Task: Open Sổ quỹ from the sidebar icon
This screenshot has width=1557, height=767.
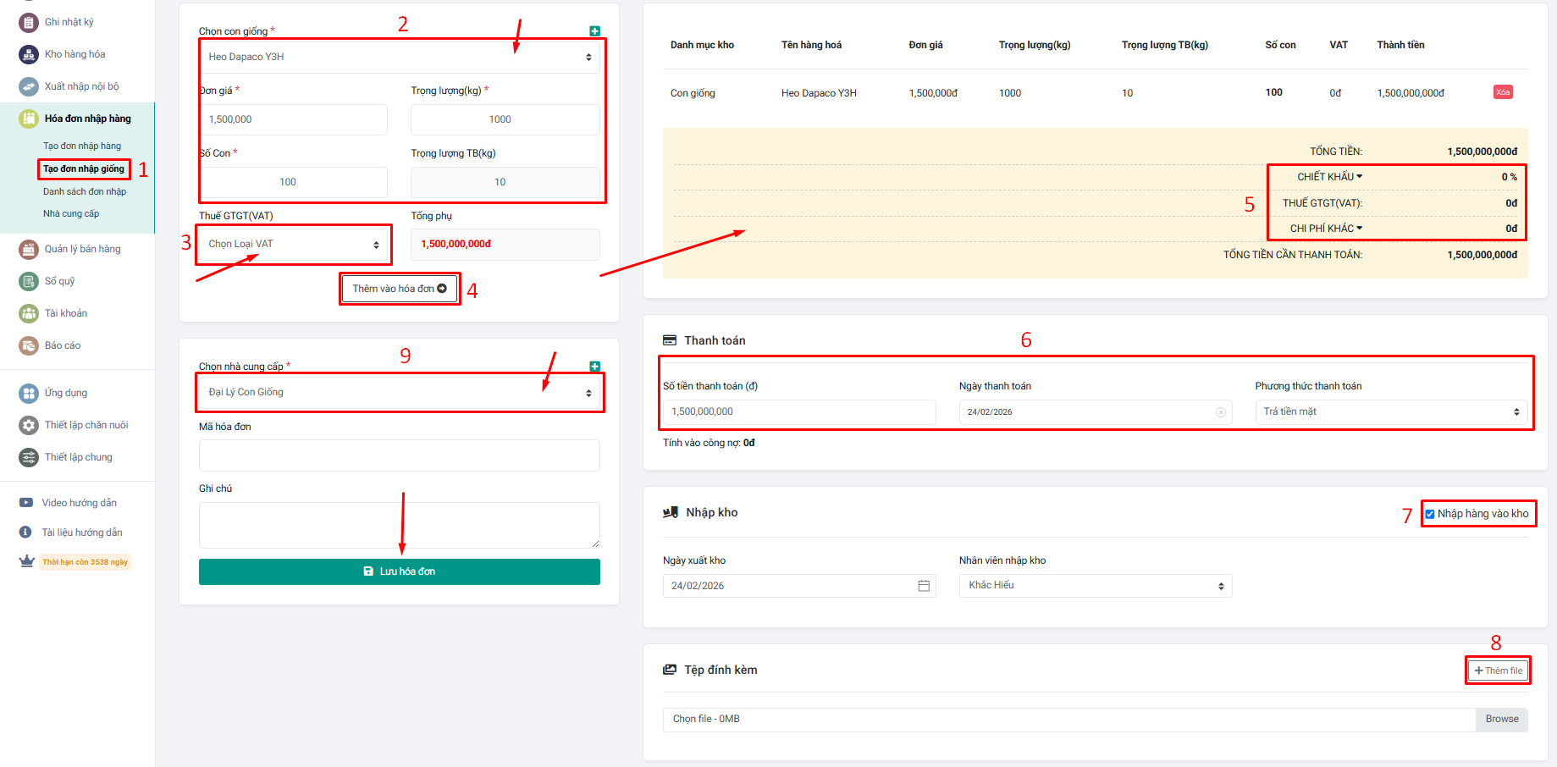Action: click(x=29, y=281)
